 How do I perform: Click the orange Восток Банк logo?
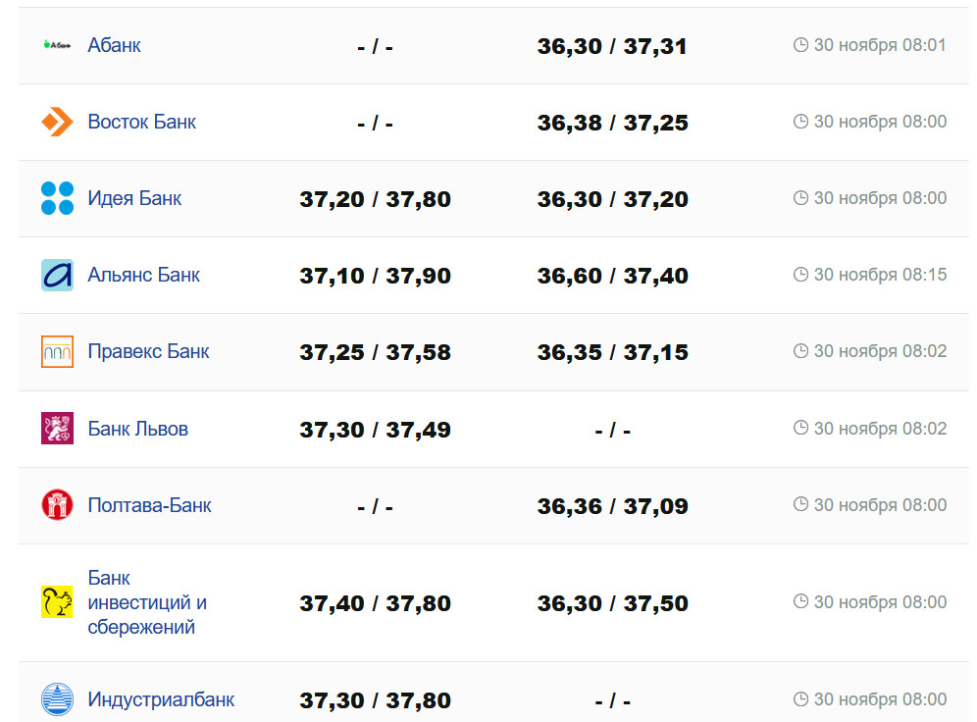tap(57, 122)
